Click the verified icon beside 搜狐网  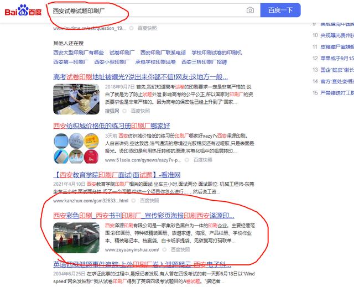pyautogui.click(x=124, y=111)
